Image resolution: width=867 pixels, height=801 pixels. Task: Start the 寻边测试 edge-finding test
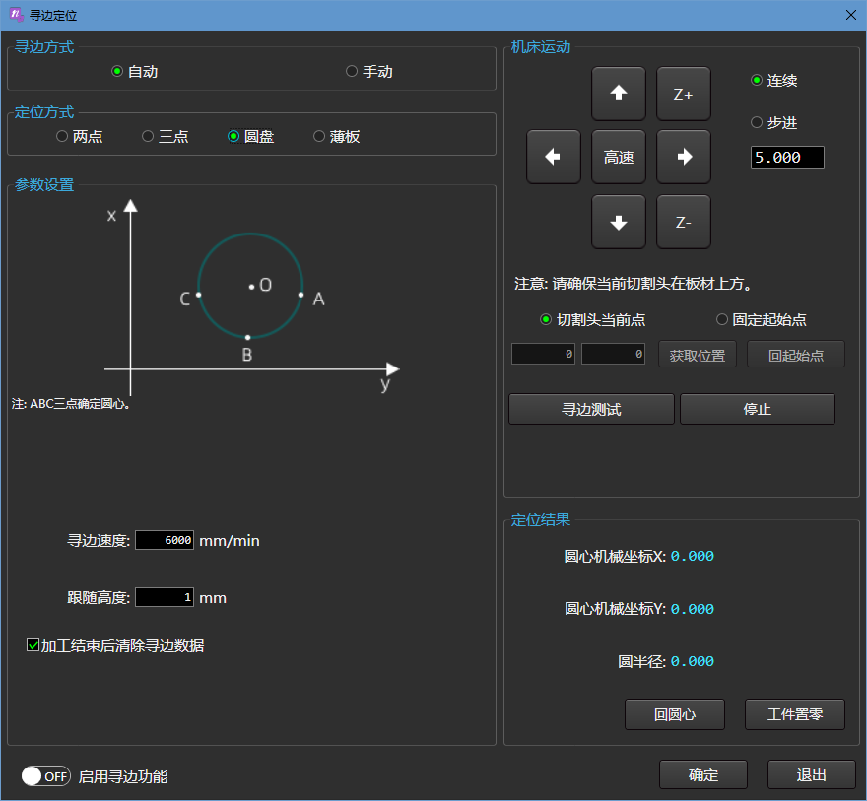(591, 409)
